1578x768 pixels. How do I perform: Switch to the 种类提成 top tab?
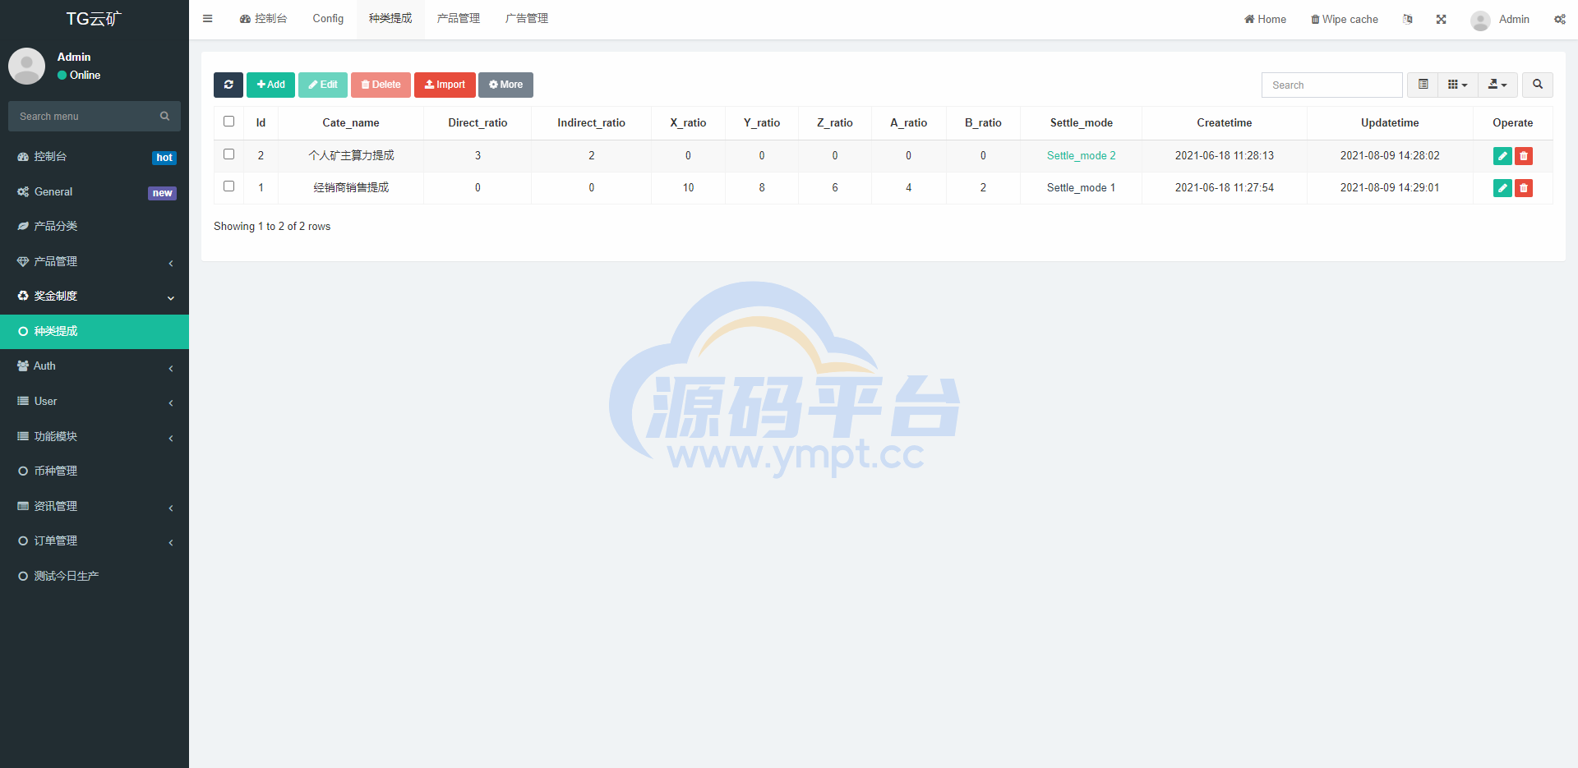(390, 19)
